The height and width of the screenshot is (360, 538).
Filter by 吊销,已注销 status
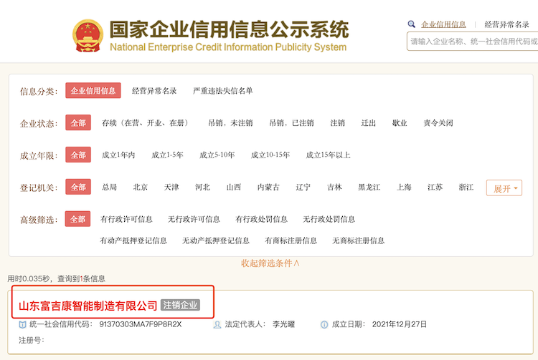tap(291, 123)
